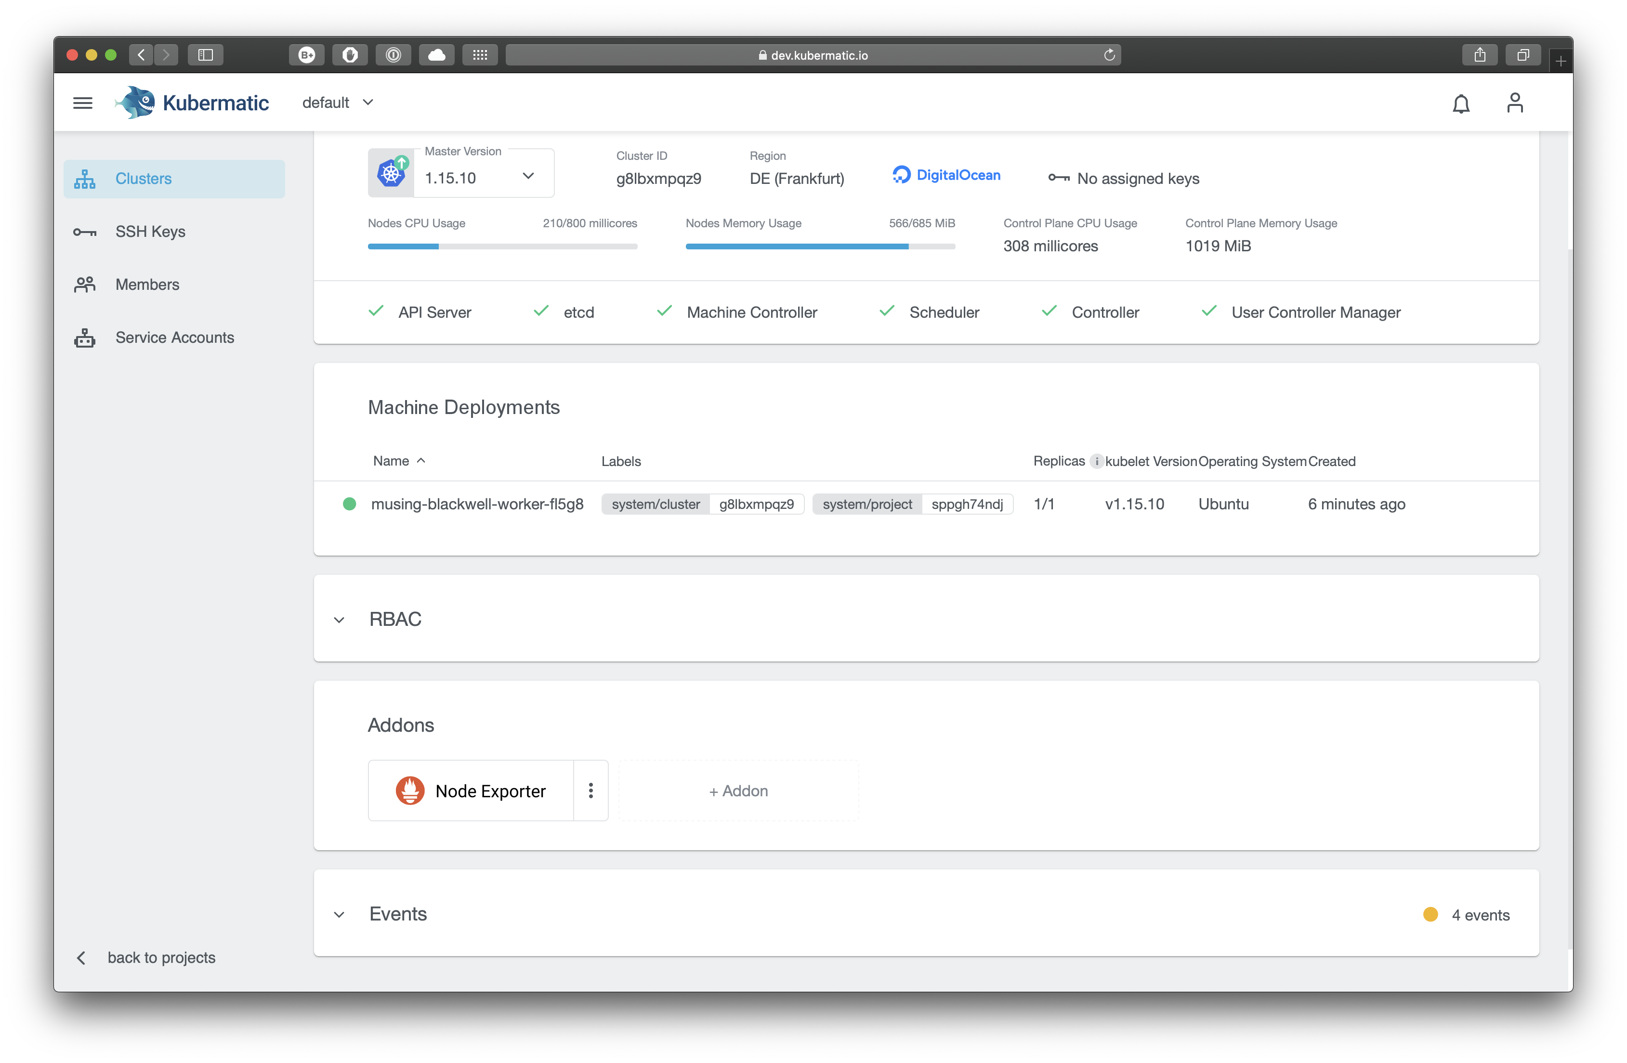The image size is (1627, 1063).
Task: Open Node Exporter three-dot menu
Action: (590, 791)
